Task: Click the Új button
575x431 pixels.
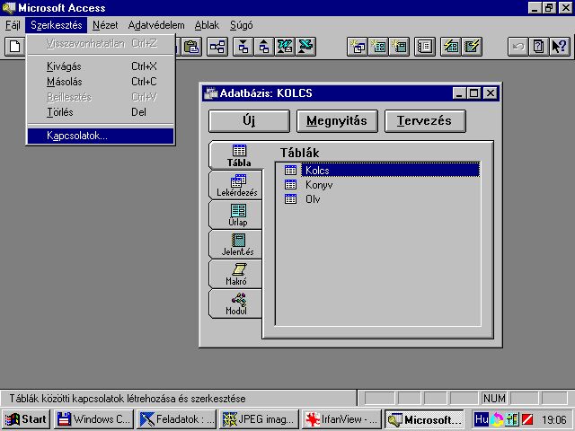Action: 249,121
